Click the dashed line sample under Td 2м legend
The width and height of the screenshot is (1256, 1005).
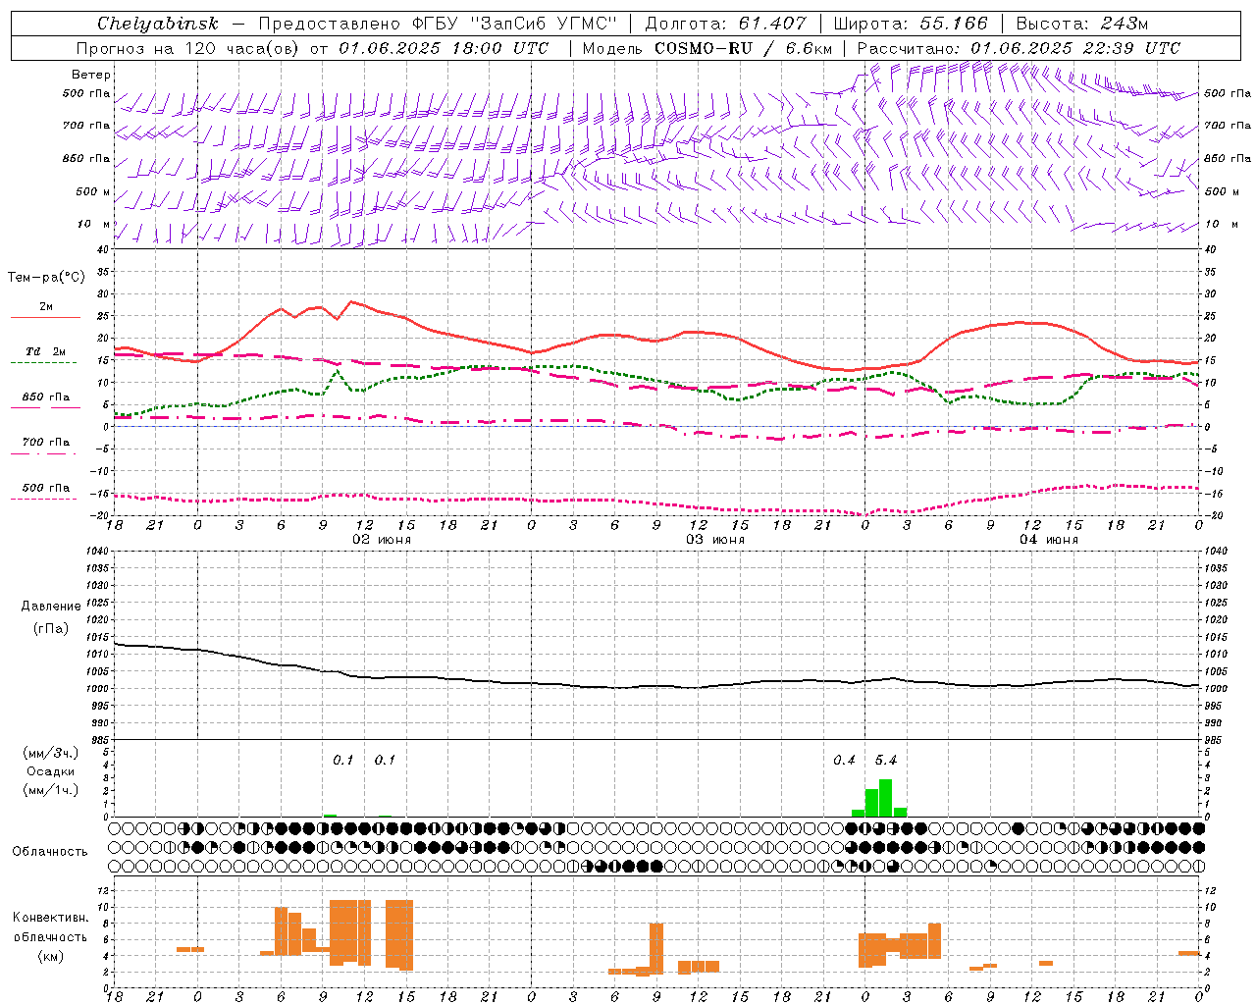click(43, 363)
